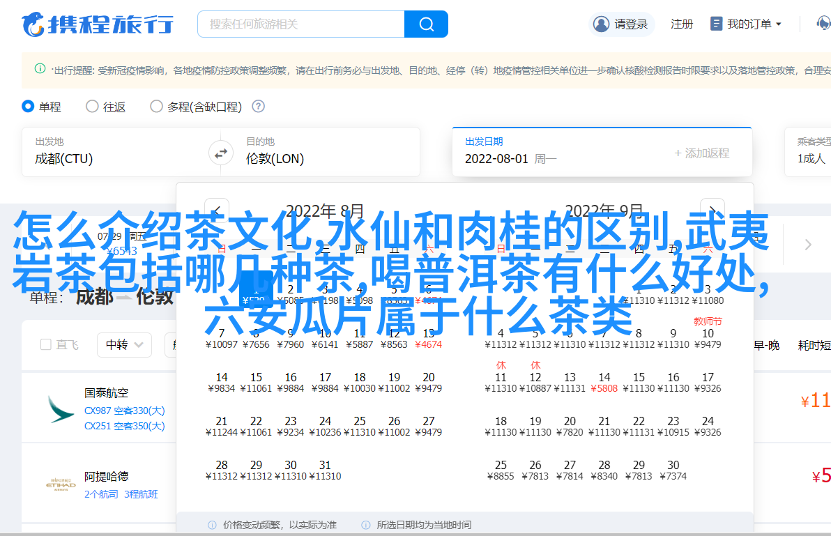Click 添加返程 add return trip
The height and width of the screenshot is (536, 831).
point(701,153)
